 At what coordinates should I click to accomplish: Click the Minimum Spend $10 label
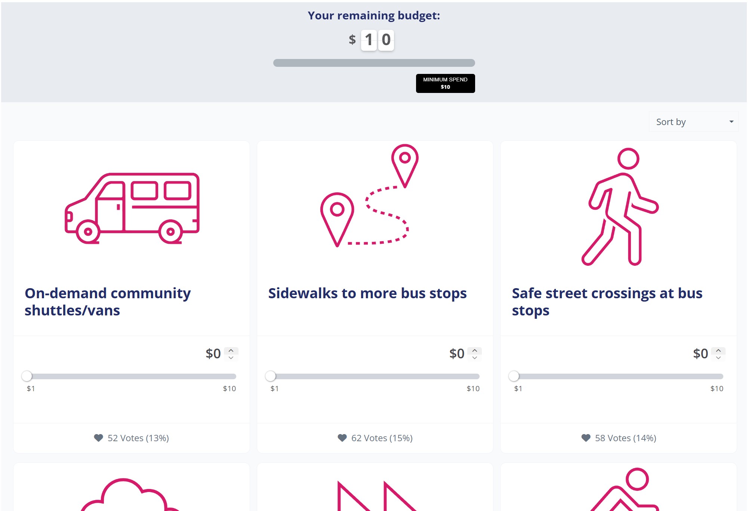[445, 83]
